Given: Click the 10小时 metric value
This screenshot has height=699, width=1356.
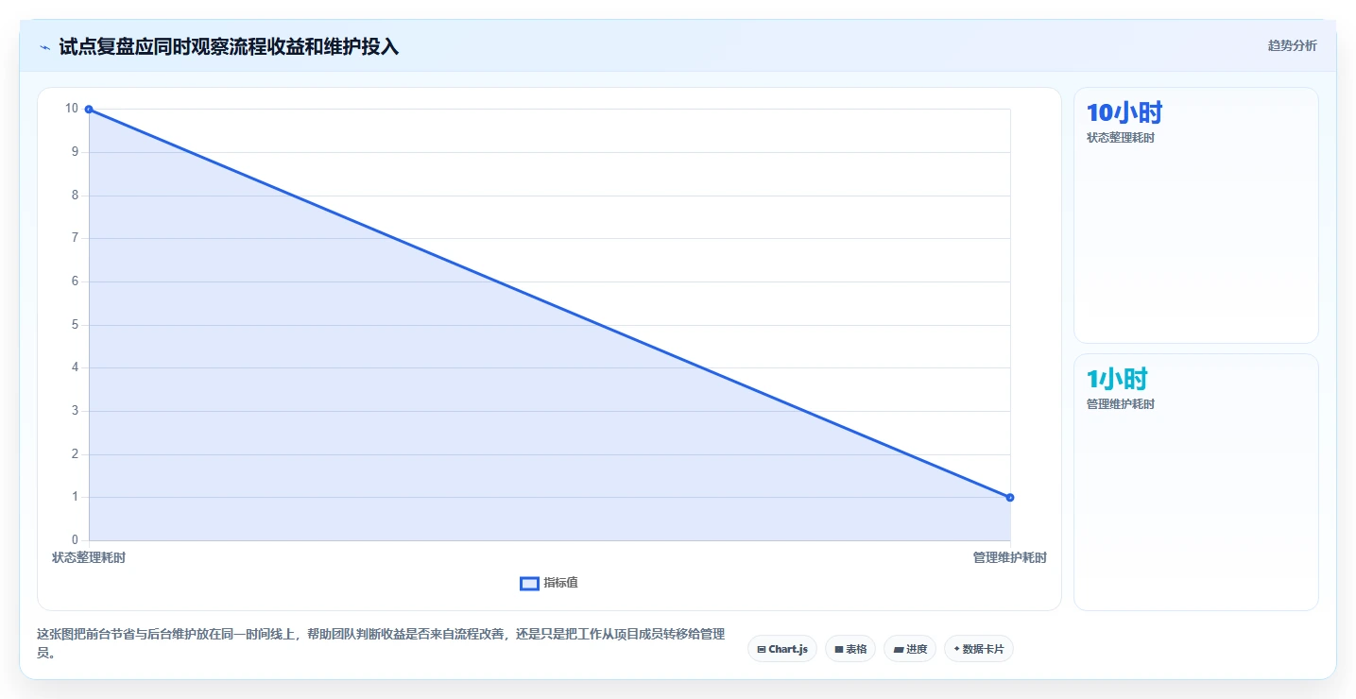Looking at the screenshot, I should click(1124, 113).
